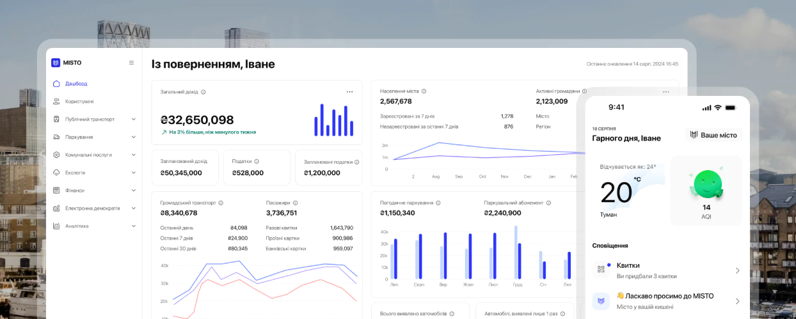This screenshot has width=796, height=319.
Task: Click the MISTO logo icon in sidebar
Action: [x=56, y=63]
